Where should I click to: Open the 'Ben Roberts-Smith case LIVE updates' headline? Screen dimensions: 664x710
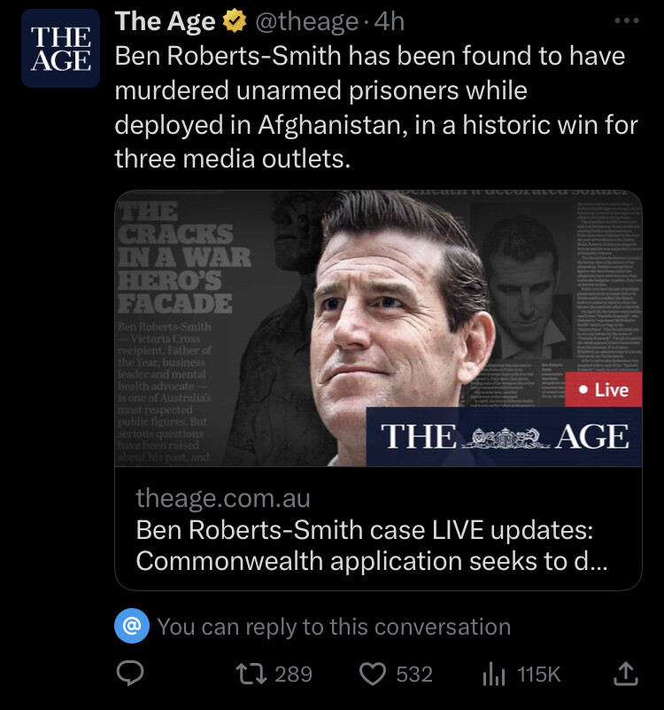pos(363,544)
